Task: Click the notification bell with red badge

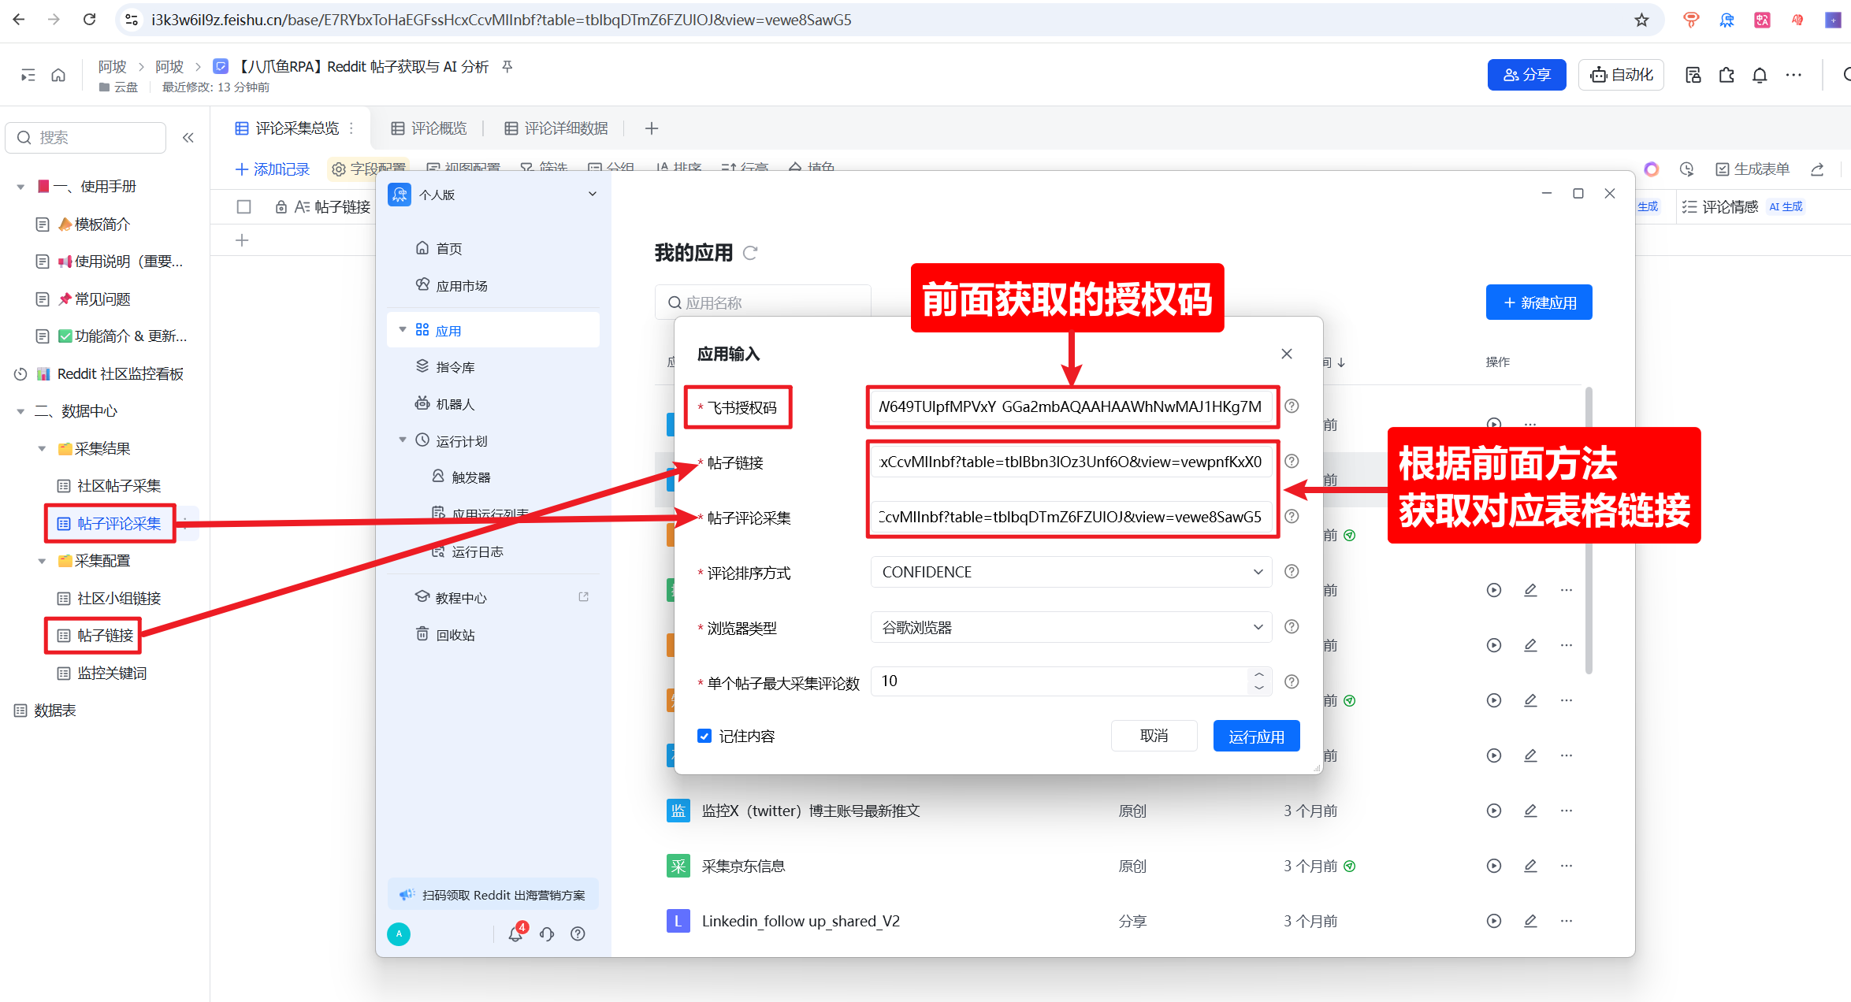Action: click(515, 934)
